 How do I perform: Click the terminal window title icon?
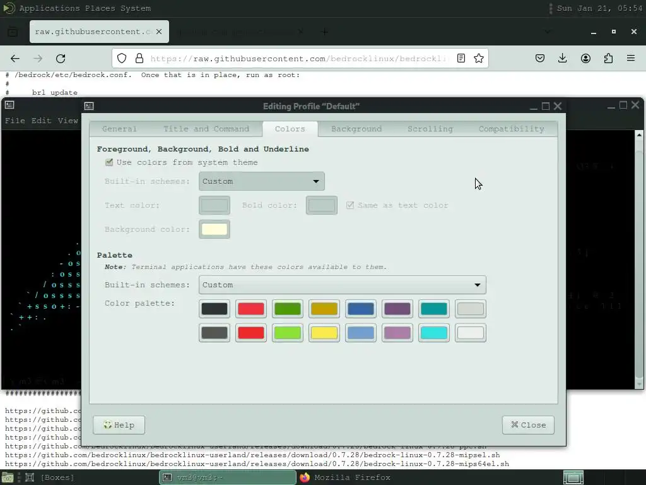click(x=9, y=105)
